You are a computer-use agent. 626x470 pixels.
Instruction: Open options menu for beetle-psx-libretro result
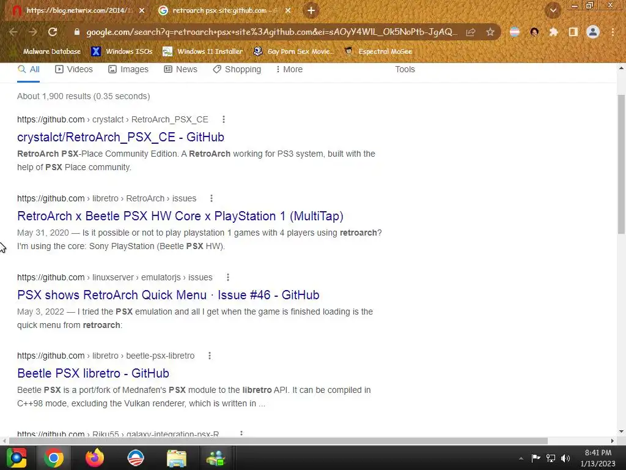coord(210,356)
